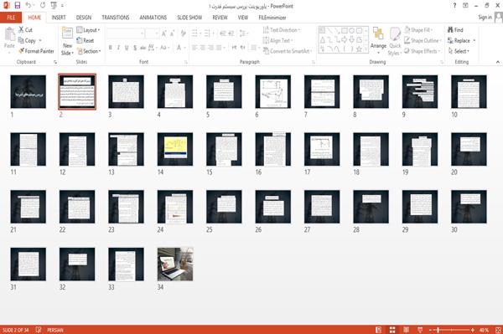Viewport: 503px width, 334px height.
Task: Toggle Justify paragraph alignment
Action: [x=219, y=48]
